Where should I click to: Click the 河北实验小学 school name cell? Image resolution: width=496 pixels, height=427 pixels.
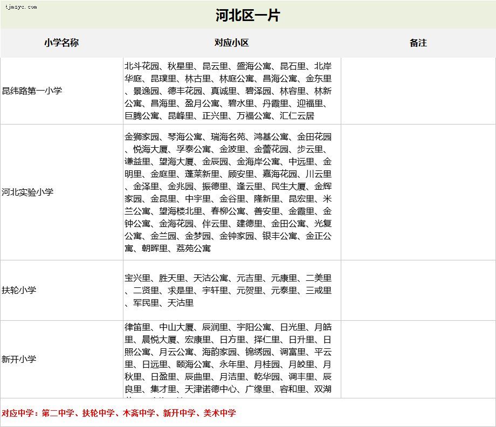coord(27,192)
